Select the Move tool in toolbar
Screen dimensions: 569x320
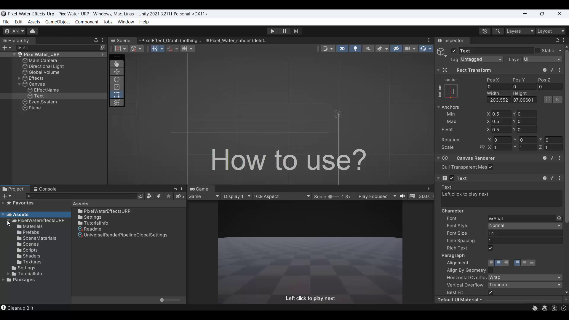click(116, 71)
